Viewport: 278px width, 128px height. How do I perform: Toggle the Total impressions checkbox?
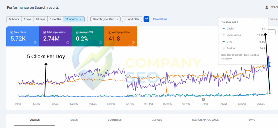point(44,32)
